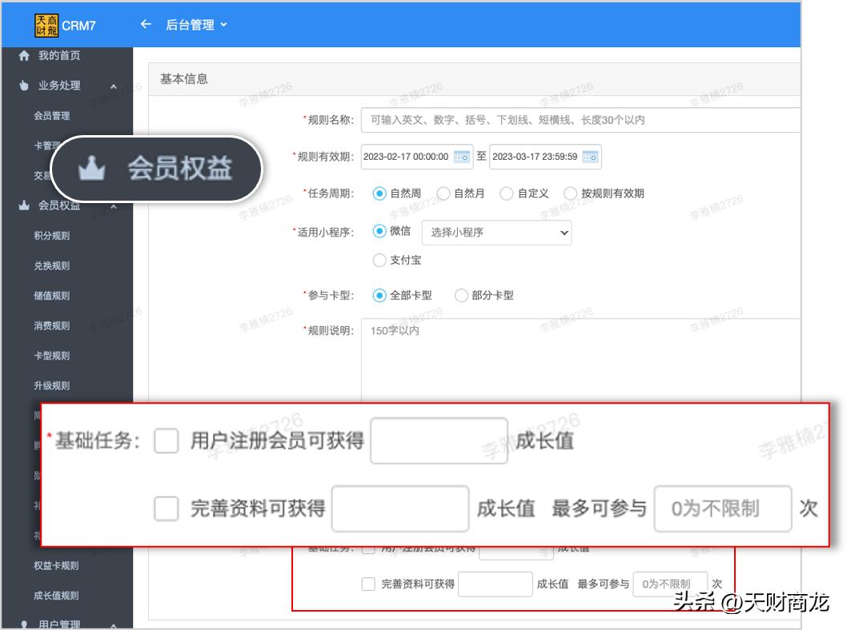Viewport: 847px width, 630px height.
Task: Choose the 支付宝 mini program option
Action: pos(380,260)
